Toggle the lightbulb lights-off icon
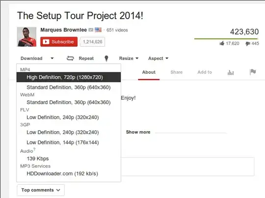Screen dimensions: 265x198 pyautogui.click(x=106, y=58)
